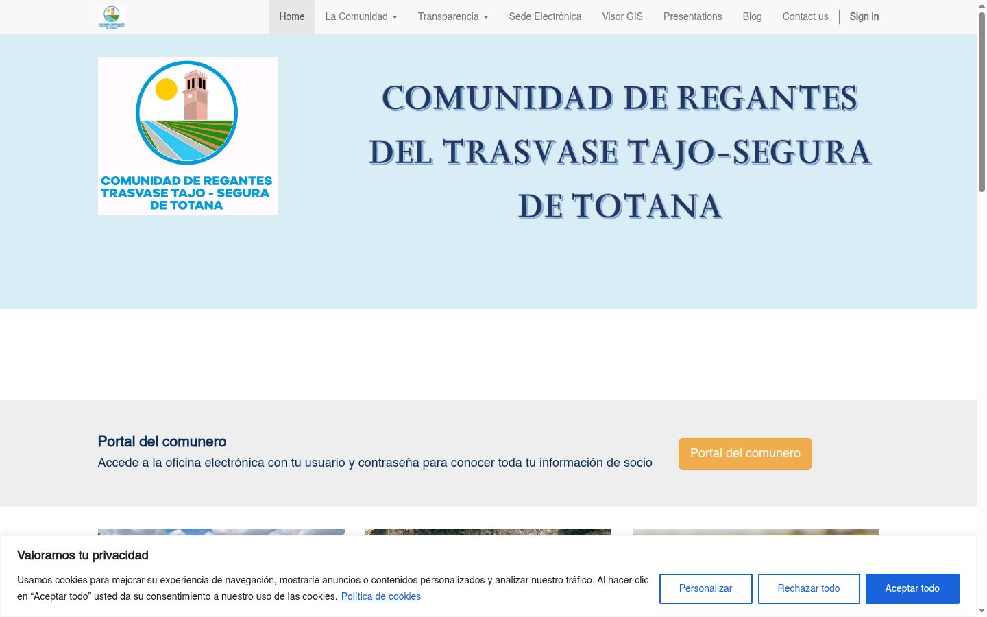The height and width of the screenshot is (617, 987).
Task: Open the Blog page
Action: [x=752, y=16]
